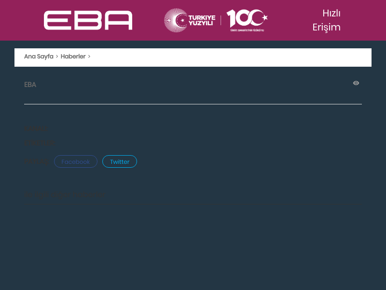Screen dimensions: 386x290
Task: Click empty area of white breadcrumb bar
Action: tap(232, 57)
